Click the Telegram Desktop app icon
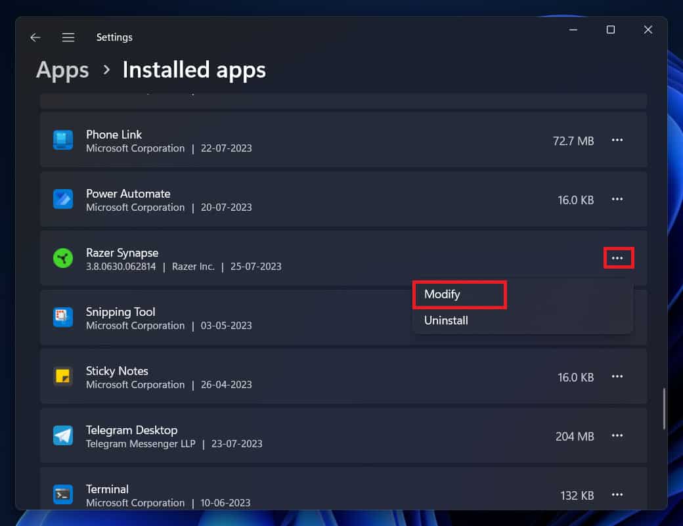Image resolution: width=683 pixels, height=526 pixels. pos(63,435)
